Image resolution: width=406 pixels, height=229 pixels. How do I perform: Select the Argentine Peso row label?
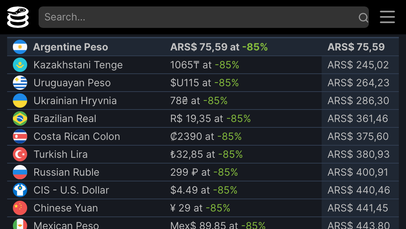click(70, 47)
